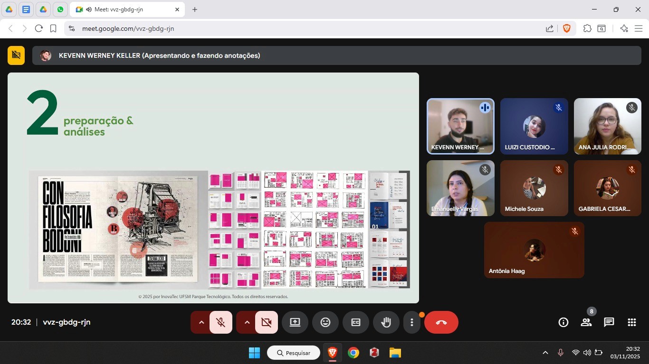Select KEVENN WERNEY video tile
This screenshot has height=364, width=649.
coord(460,127)
